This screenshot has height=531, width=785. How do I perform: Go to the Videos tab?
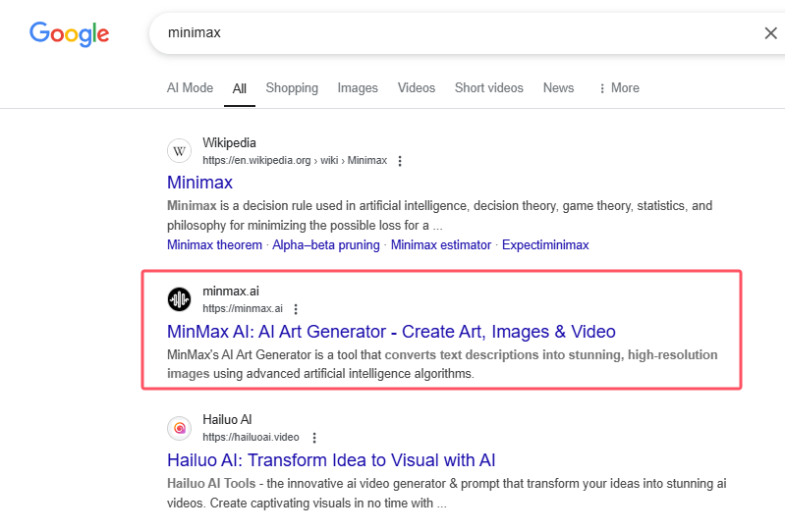tap(417, 88)
